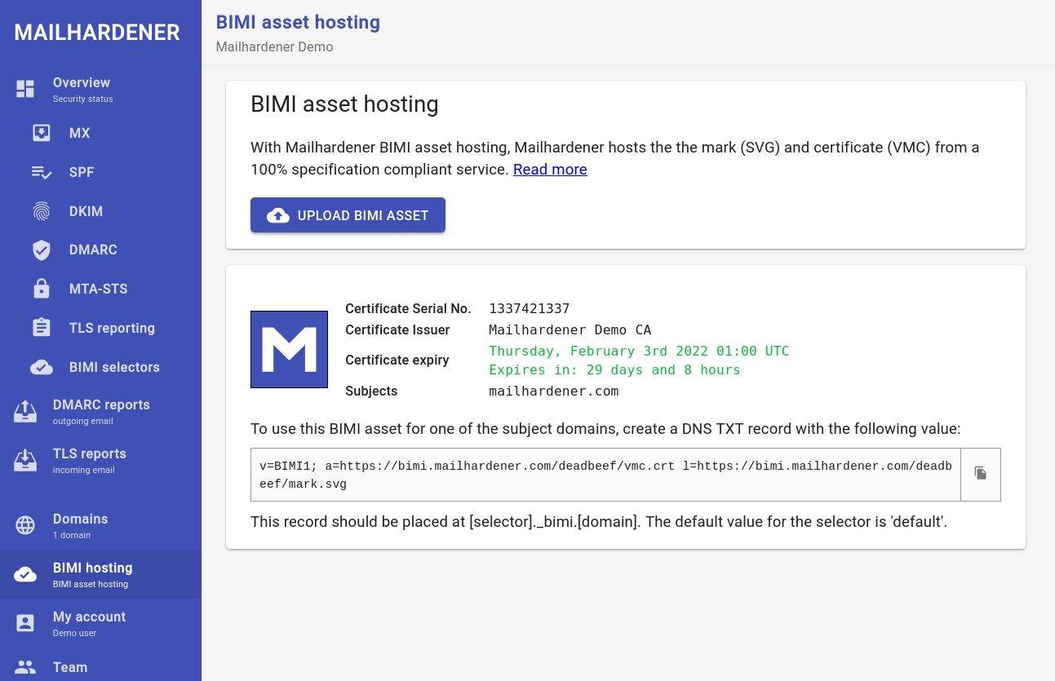
Task: Click the MAILHARDENER logo title
Action: click(x=97, y=33)
